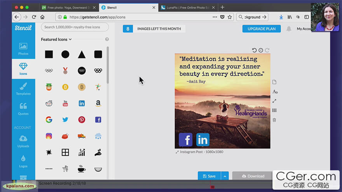Toggle the browser sidebar view icon
The width and height of the screenshot is (342, 192).
tap(307, 17)
